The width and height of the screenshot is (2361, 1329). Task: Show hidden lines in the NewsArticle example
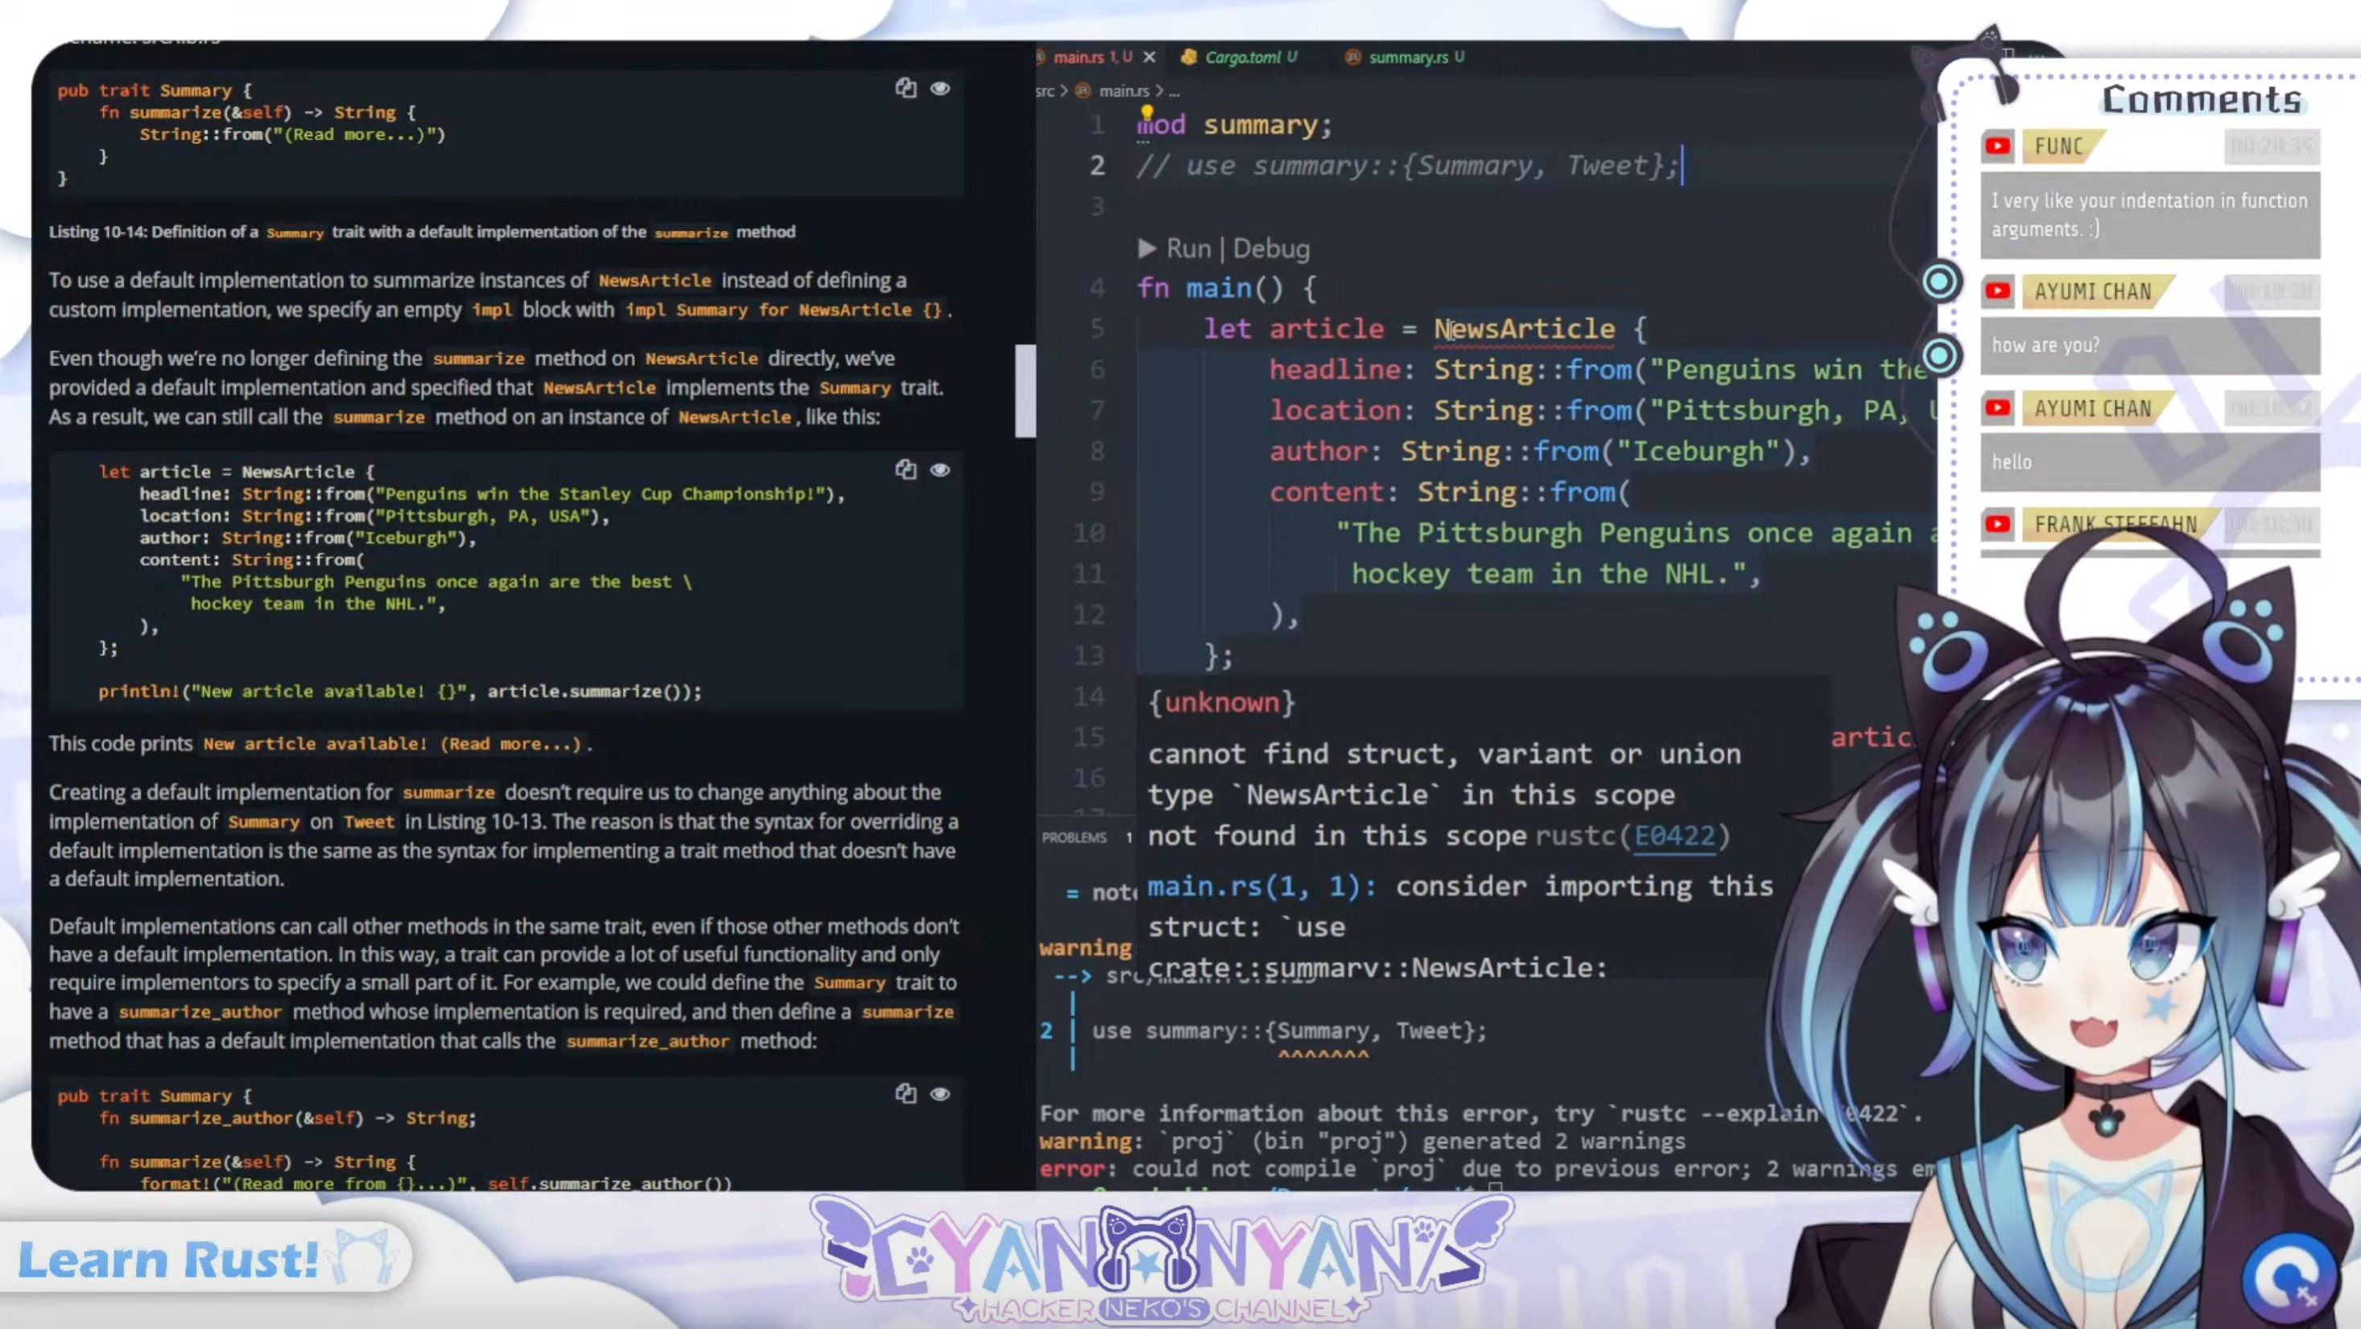tap(940, 469)
